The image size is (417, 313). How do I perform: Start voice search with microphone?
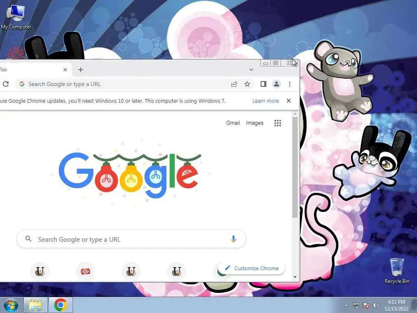233,239
